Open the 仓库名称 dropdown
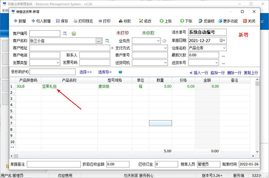Viewport: 269px width, 178px height. (224, 48)
